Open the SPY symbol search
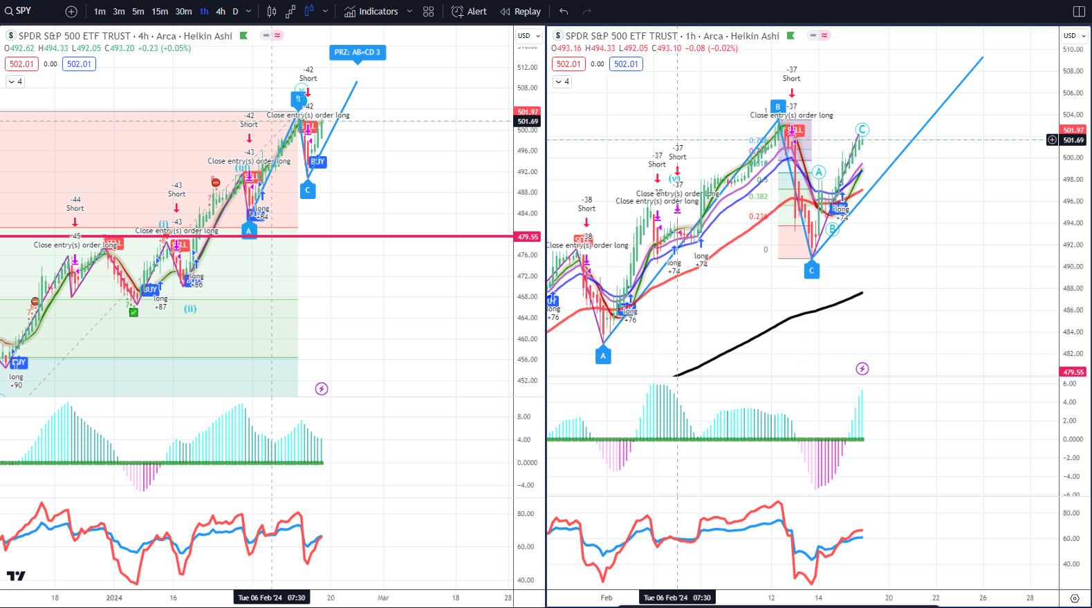This screenshot has height=608, width=1092. coord(19,11)
